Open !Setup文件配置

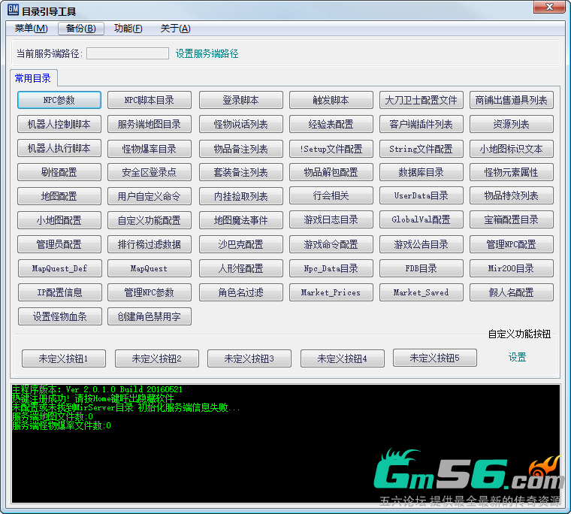point(331,149)
